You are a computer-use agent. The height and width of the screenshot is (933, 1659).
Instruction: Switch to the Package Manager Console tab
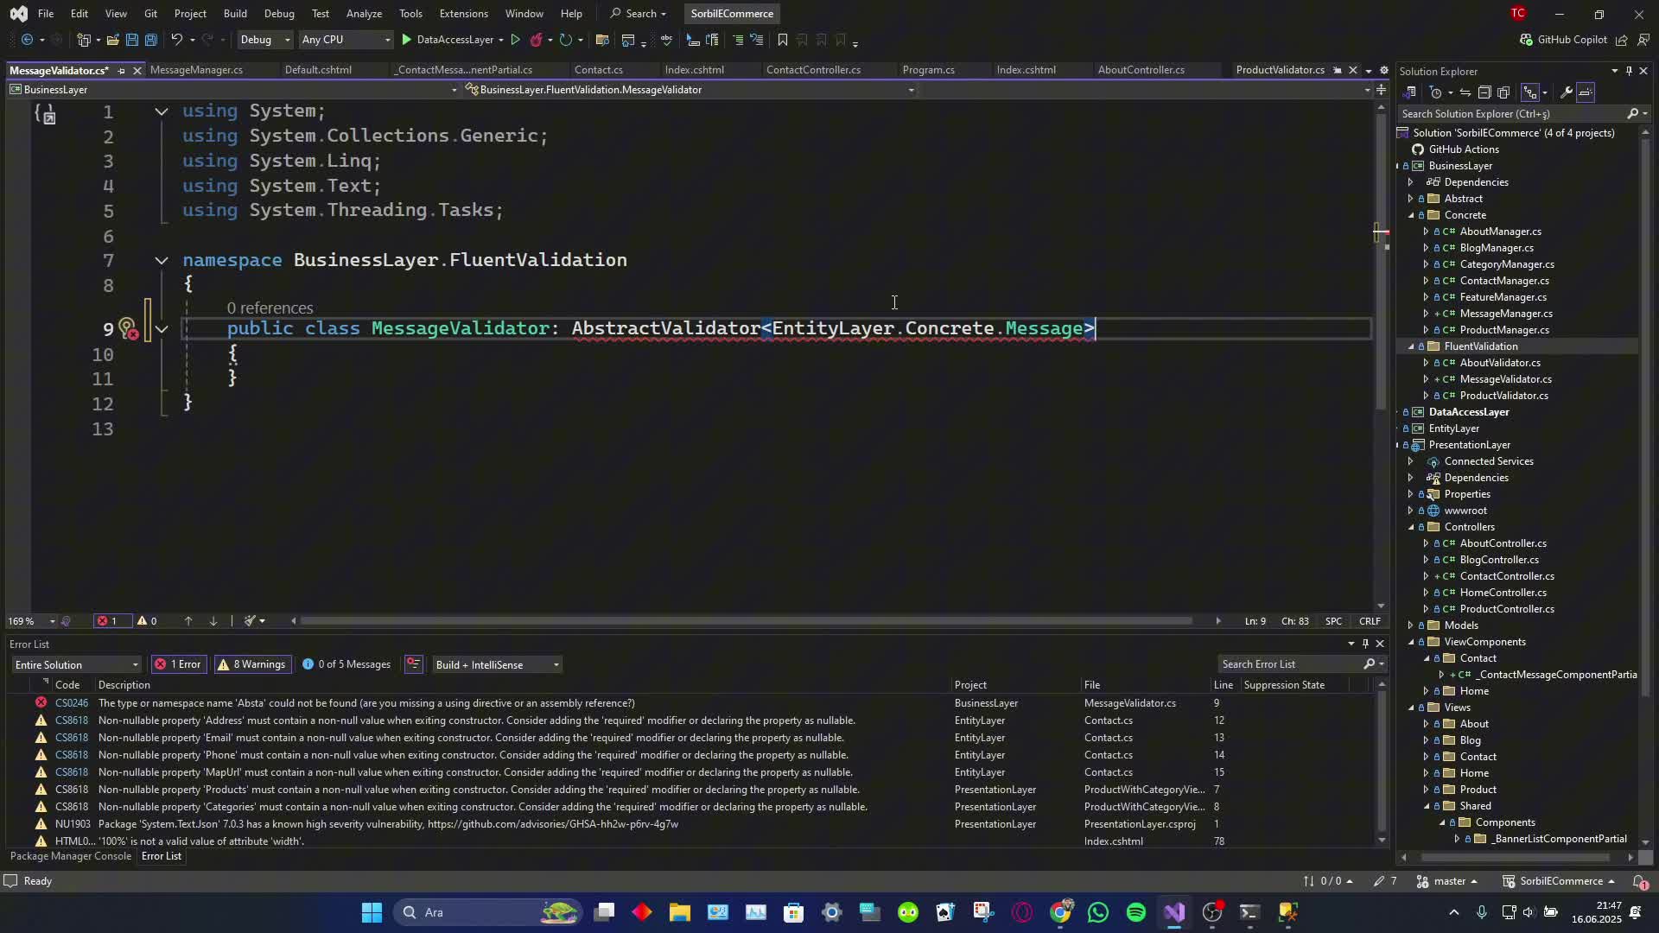(x=71, y=856)
